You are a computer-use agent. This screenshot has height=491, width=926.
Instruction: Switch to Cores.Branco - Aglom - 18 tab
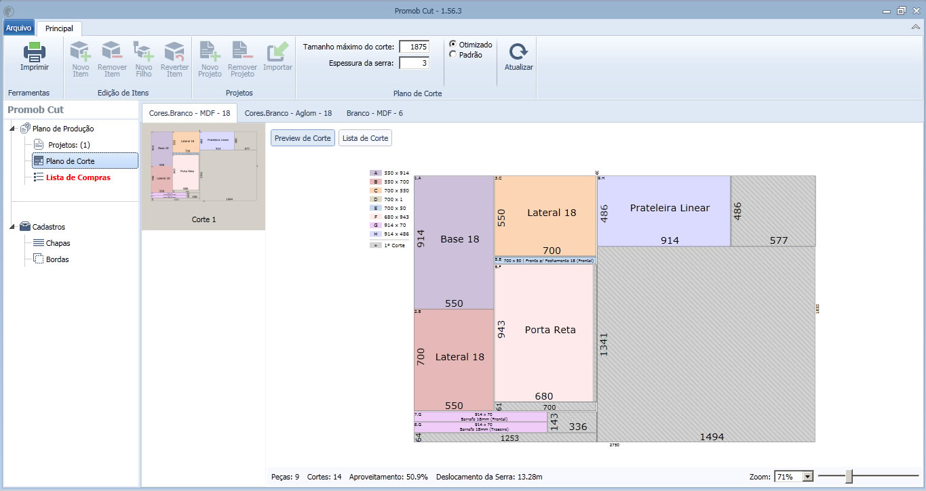tap(288, 113)
